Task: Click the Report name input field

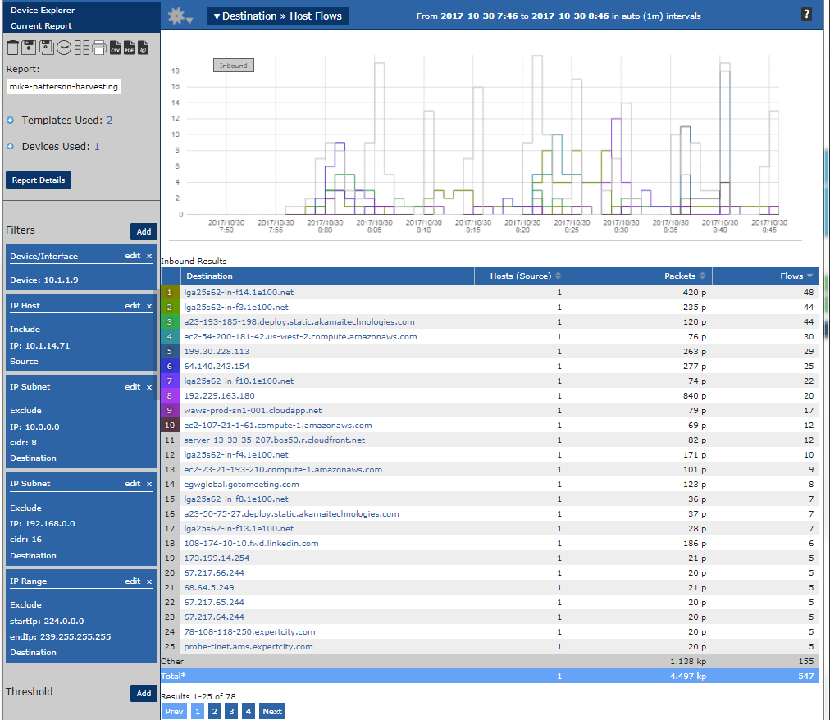Action: (x=64, y=86)
